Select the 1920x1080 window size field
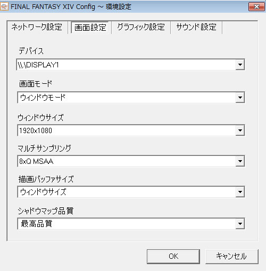Viewport: 266px width, 271px height. [x=131, y=130]
